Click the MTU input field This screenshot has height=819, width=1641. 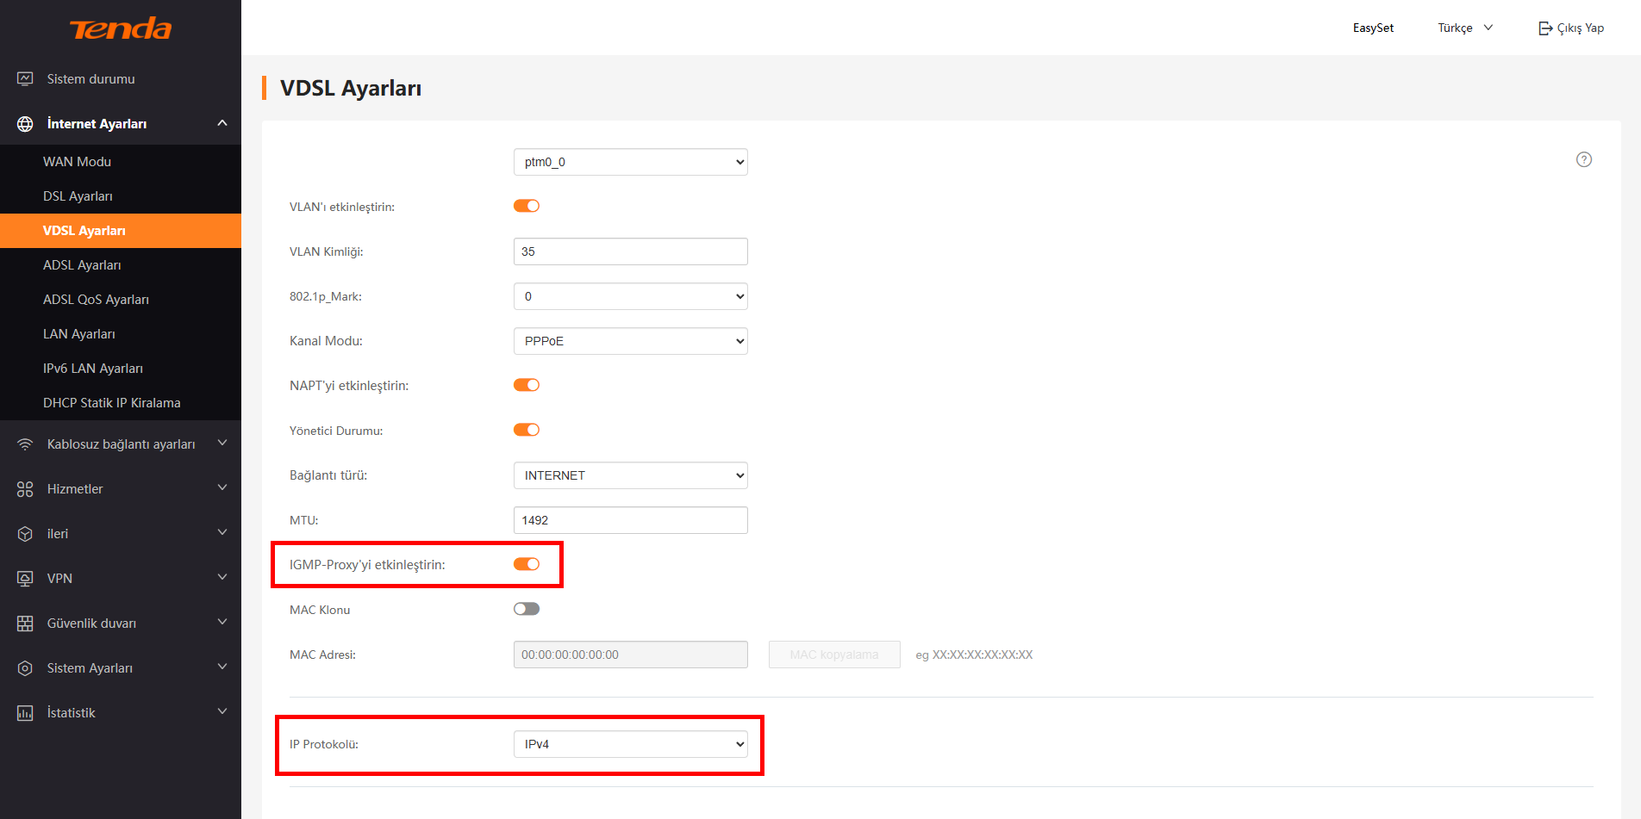click(x=631, y=520)
